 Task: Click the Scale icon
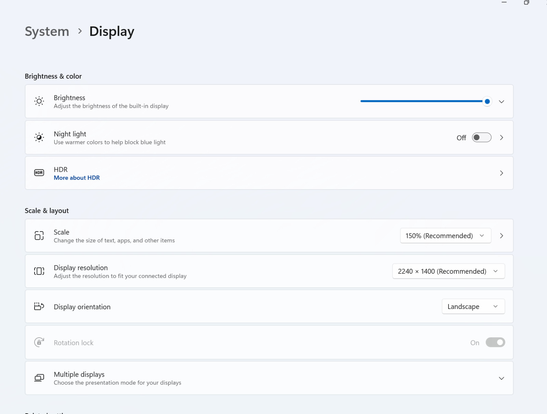click(39, 236)
